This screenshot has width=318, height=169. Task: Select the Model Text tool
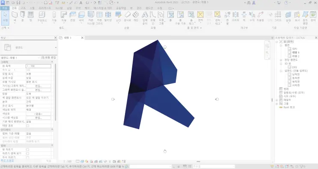[145, 18]
